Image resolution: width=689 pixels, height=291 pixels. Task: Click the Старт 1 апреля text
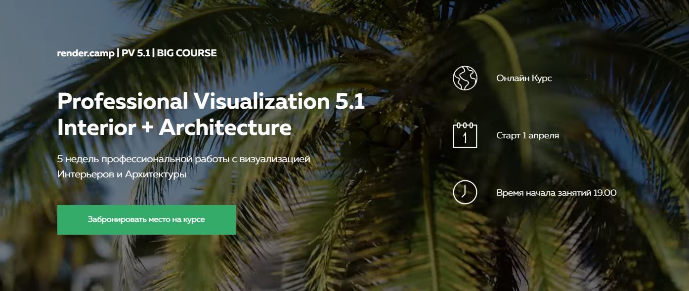pyautogui.click(x=527, y=135)
